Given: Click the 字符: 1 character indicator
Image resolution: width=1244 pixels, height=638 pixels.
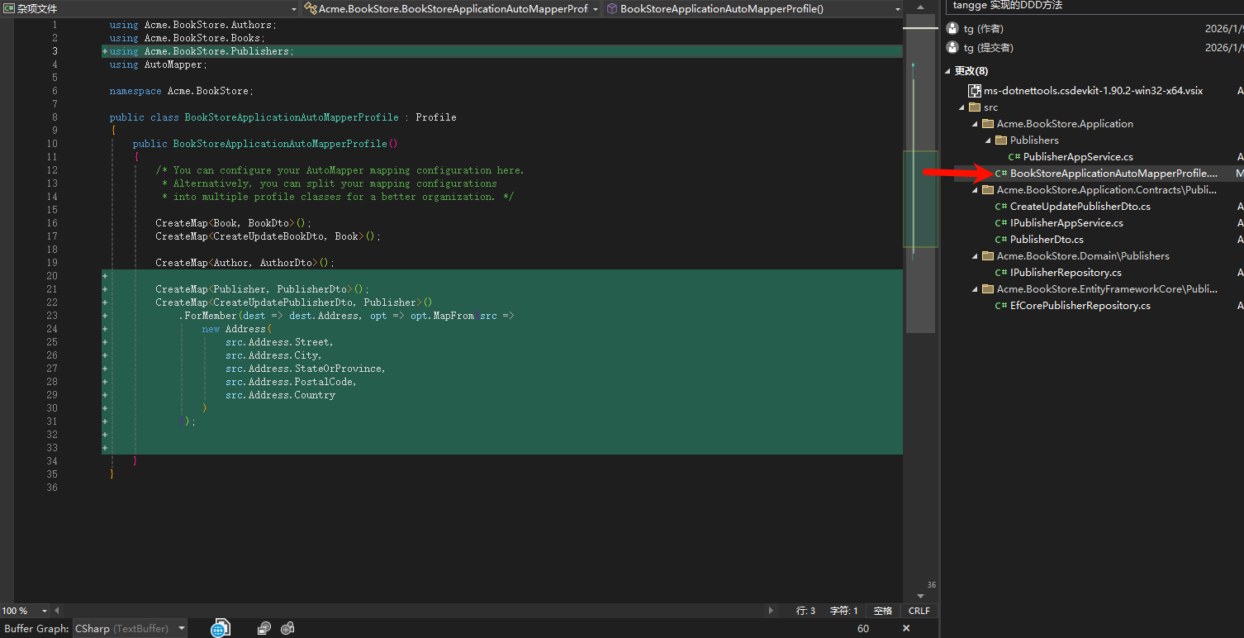Looking at the screenshot, I should tap(844, 611).
